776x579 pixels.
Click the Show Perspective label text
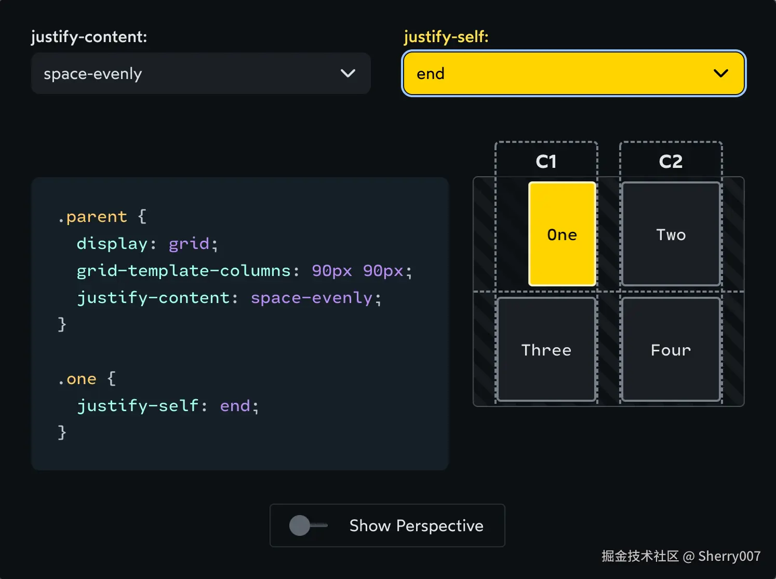pos(416,525)
